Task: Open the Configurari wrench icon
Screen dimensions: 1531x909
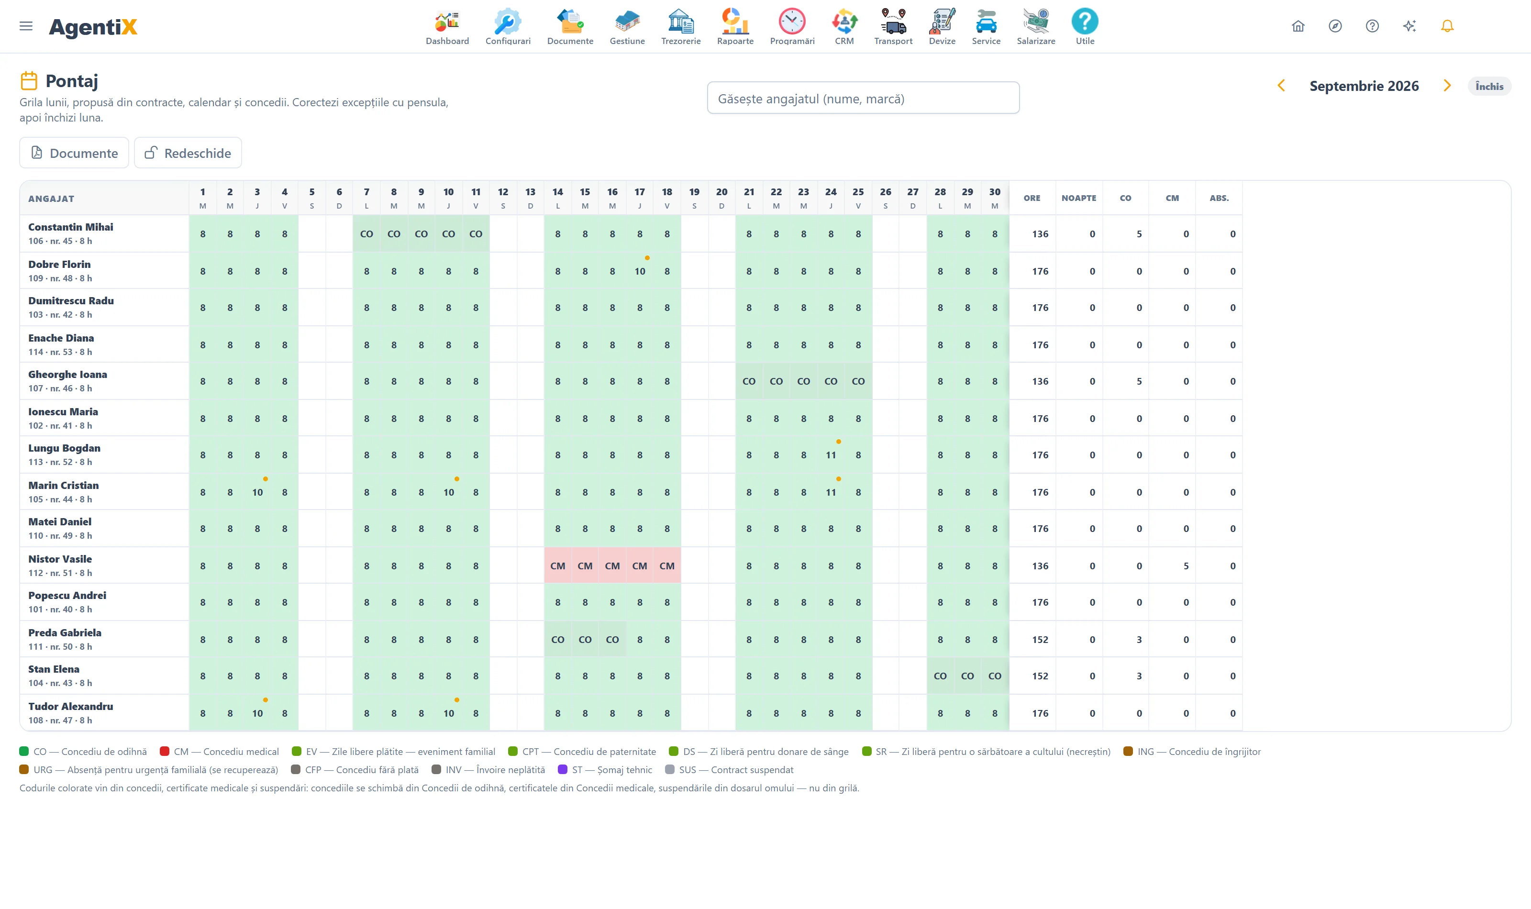Action: pyautogui.click(x=508, y=21)
